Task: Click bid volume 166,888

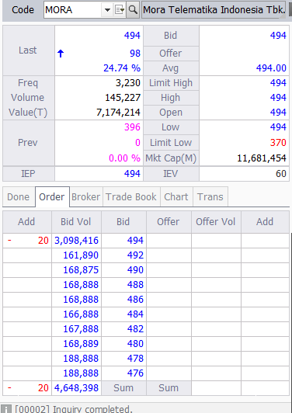Action: 81,314
